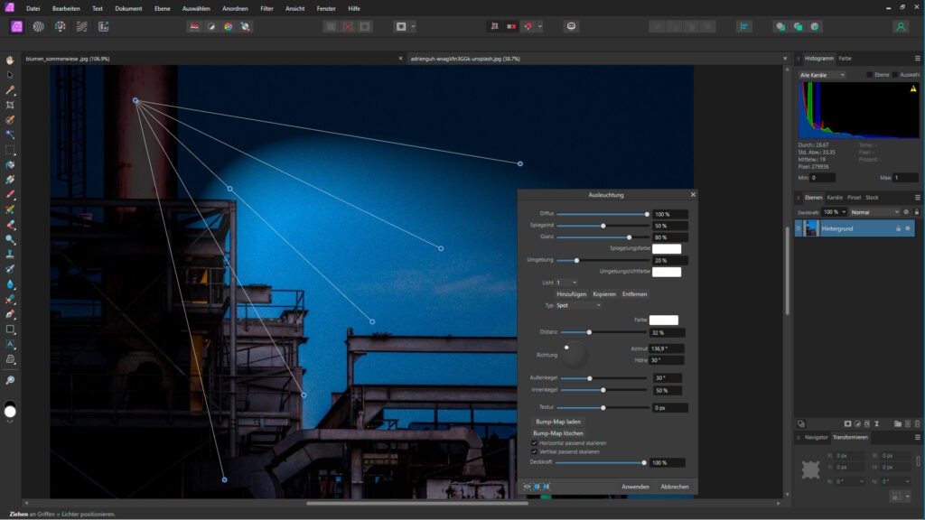The width and height of the screenshot is (925, 520).
Task: Enable the Ebene checkbox in the Histogram panel
Action: click(x=869, y=75)
